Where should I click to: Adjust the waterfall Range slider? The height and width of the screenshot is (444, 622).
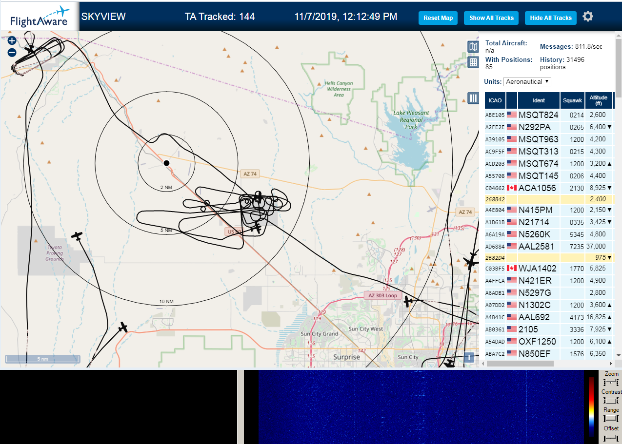[611, 418]
